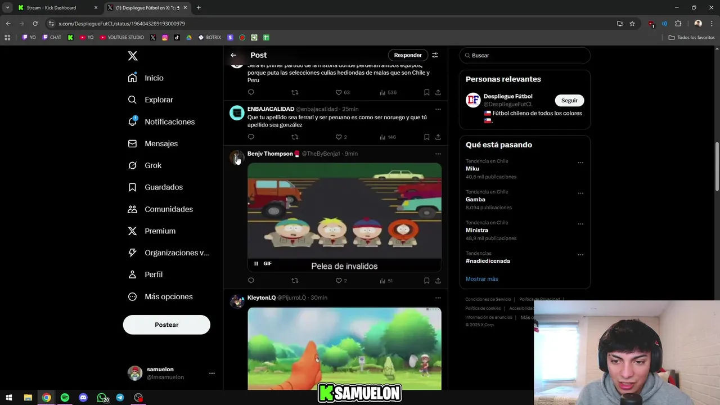Open the Gamba trend

[475, 199]
